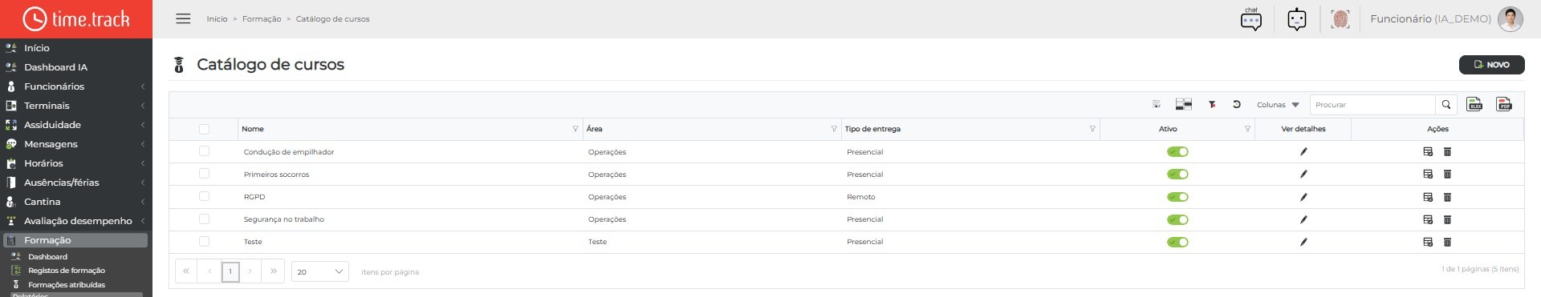Screen dimensions: 1541x297
Task: Open the items per page dropdown
Action: coord(319,271)
